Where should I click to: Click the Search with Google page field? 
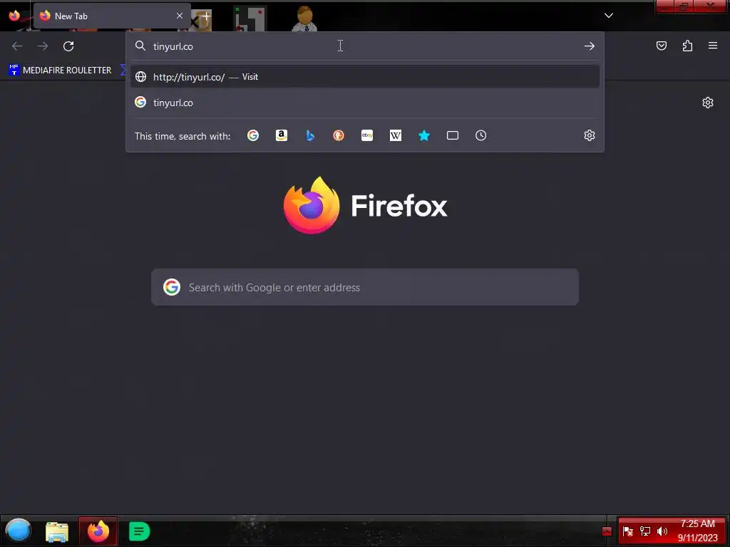pyautogui.click(x=365, y=287)
